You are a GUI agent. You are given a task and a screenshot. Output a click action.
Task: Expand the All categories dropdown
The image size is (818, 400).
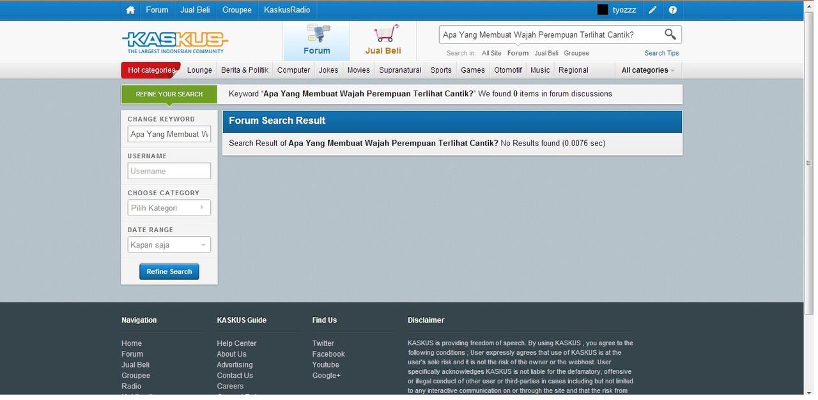click(648, 70)
